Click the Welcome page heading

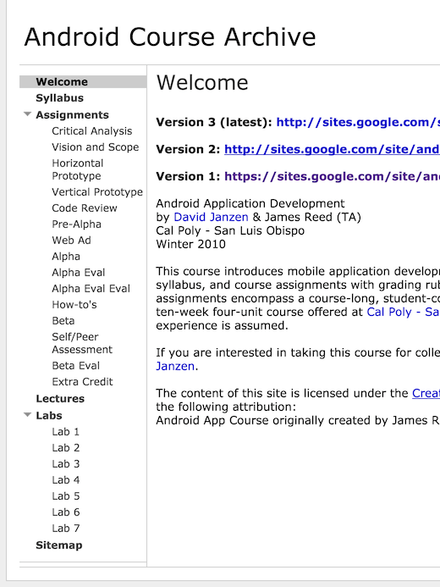202,83
